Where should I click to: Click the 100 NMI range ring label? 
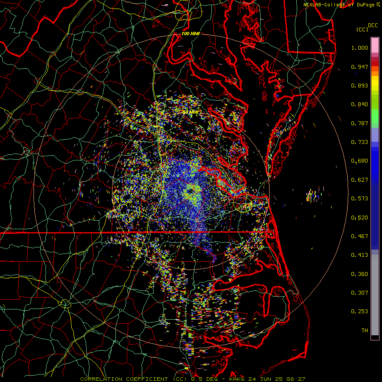[x=191, y=34]
